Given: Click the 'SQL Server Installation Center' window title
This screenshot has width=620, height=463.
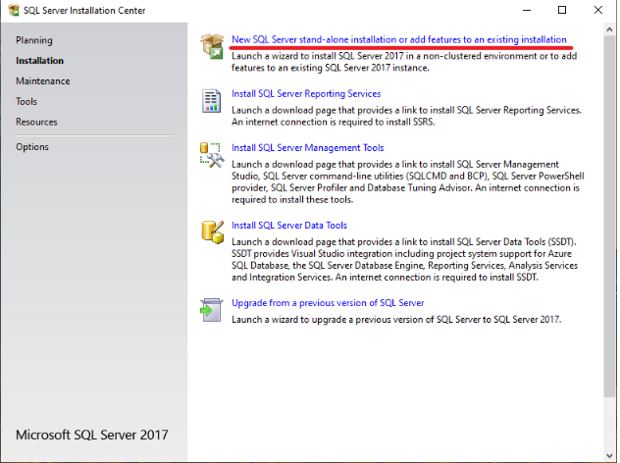Looking at the screenshot, I should (84, 10).
